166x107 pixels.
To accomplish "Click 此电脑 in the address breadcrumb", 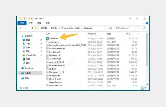I will (x=44, y=28).
